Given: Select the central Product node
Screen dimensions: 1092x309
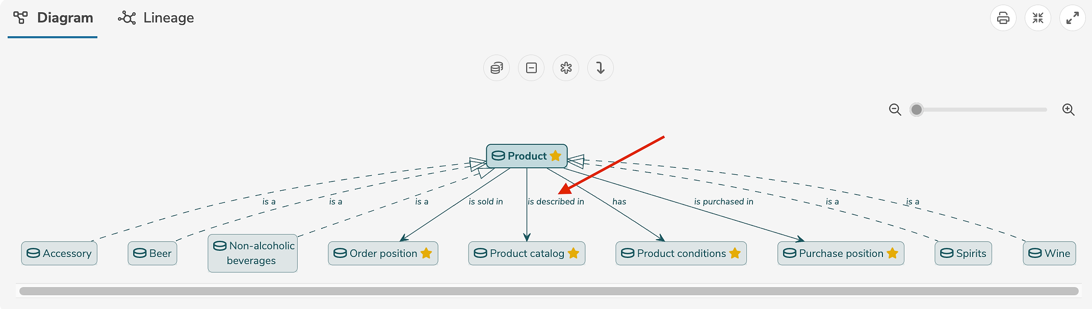Looking at the screenshot, I should coord(527,156).
